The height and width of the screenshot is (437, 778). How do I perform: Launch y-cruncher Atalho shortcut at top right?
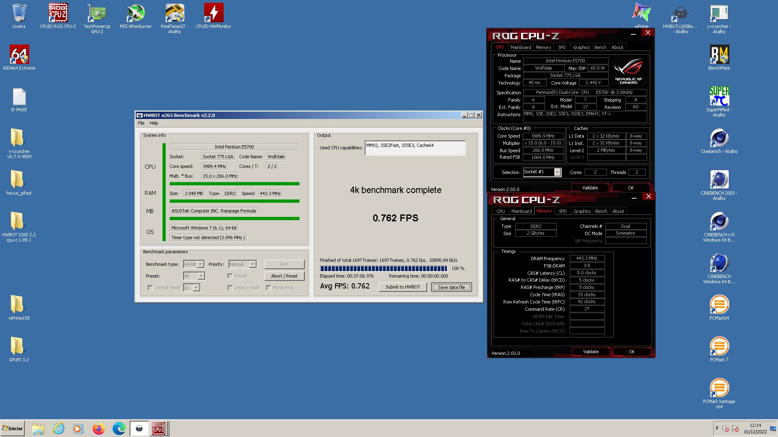click(719, 19)
